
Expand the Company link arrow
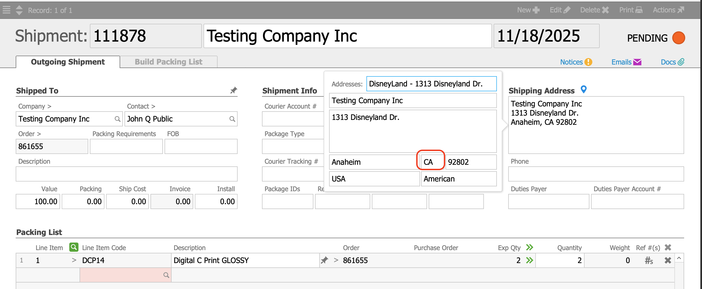[49, 106]
